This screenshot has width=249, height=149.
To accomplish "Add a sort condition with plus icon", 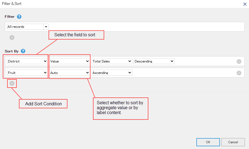I will coord(12,84).
